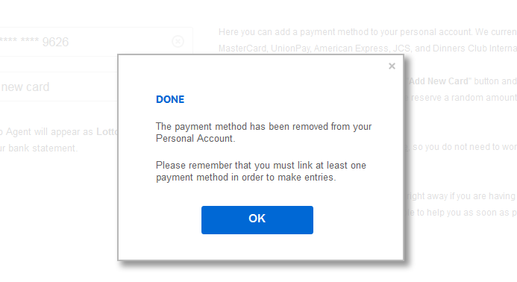Click the 'payment method has been removed' message
Viewport: 517px width, 282px height.
tap(264, 127)
